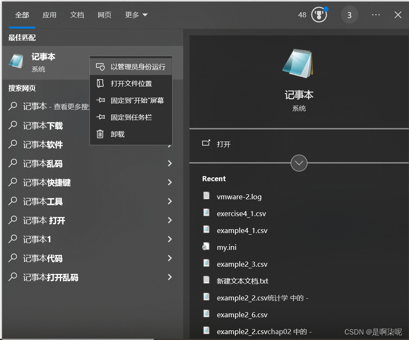Click search icon beside 记事本乱码
The width and height of the screenshot is (409, 340).
pyautogui.click(x=13, y=163)
